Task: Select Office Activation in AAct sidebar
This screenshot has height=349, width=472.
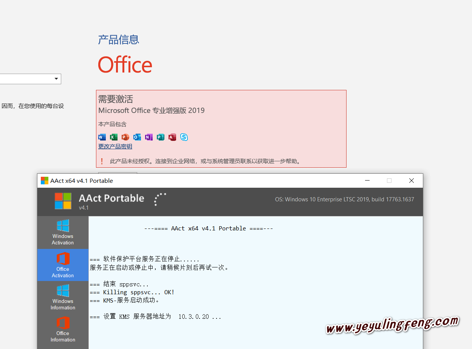Action: (63, 265)
